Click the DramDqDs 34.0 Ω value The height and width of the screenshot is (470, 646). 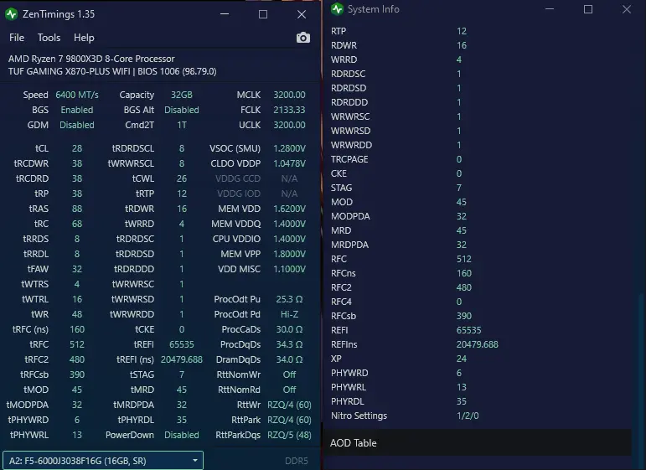[x=289, y=359]
